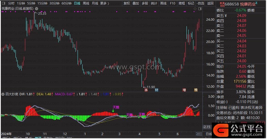Select the 60分钟 period tab

tap(66, 3)
